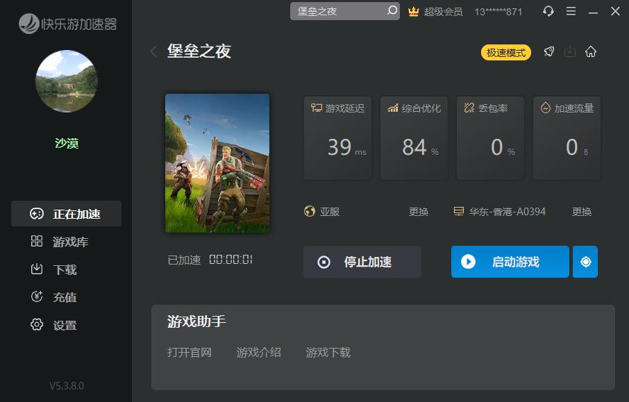Click the 堡垒之夜 page title
The image size is (629, 402).
pyautogui.click(x=199, y=51)
